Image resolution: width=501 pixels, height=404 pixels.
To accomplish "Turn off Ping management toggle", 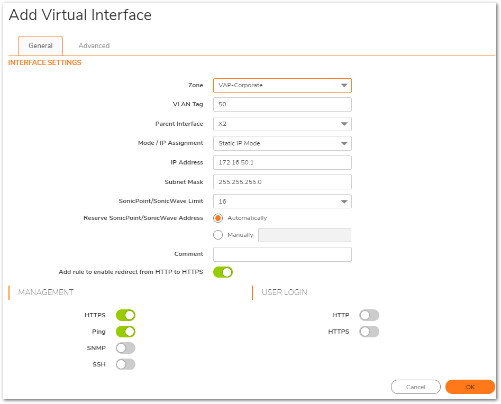I will click(125, 332).
